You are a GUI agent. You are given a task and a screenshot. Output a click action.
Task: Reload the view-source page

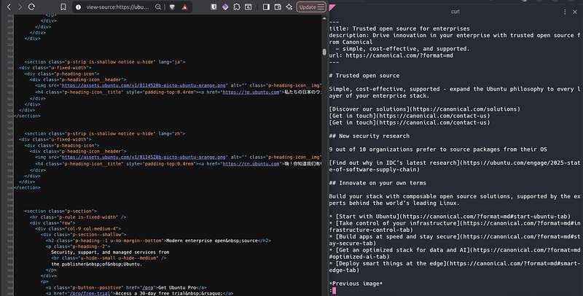[x=31, y=7]
